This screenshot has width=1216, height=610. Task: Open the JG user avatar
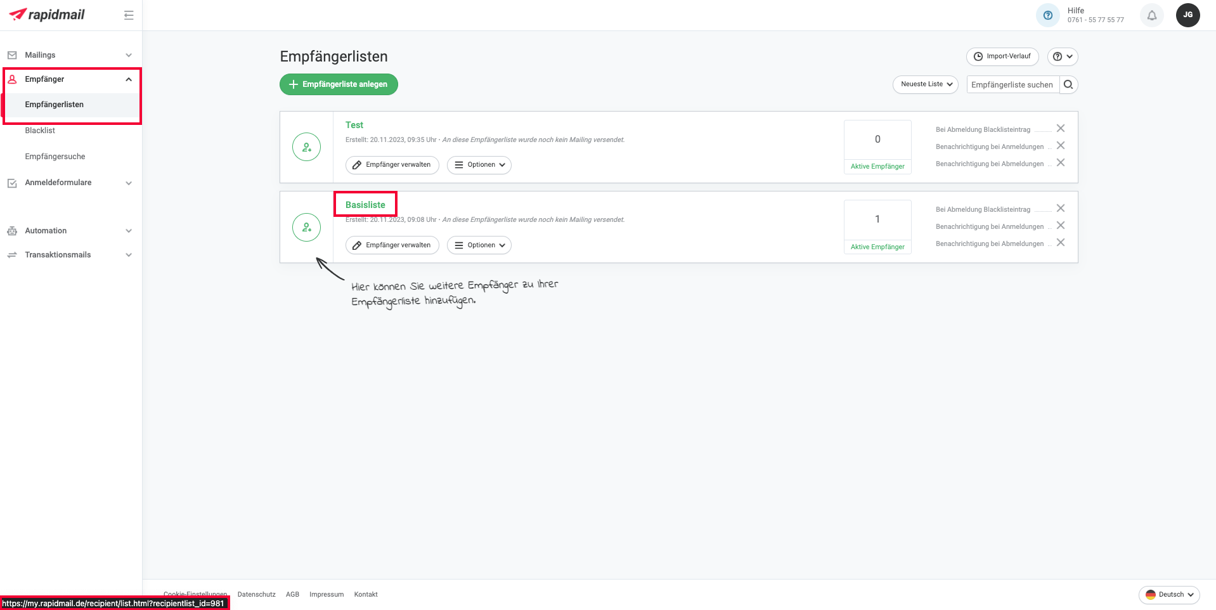pyautogui.click(x=1187, y=15)
